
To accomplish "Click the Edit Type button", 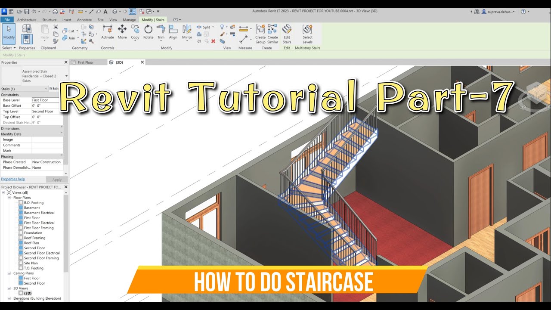I will point(54,89).
